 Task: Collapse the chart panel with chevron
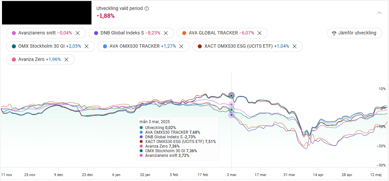point(379,13)
